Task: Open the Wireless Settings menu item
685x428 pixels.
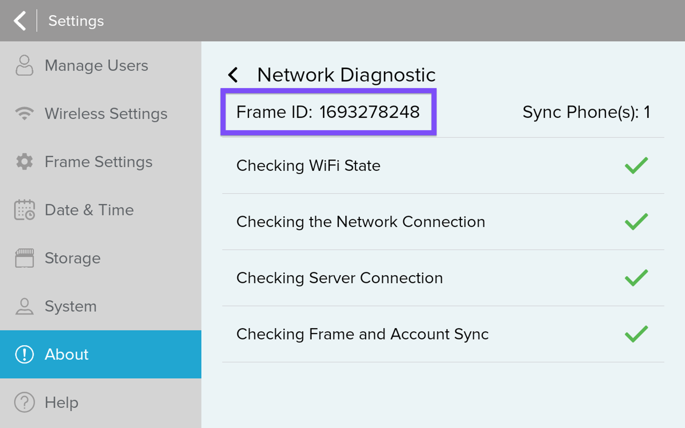Action: [106, 113]
